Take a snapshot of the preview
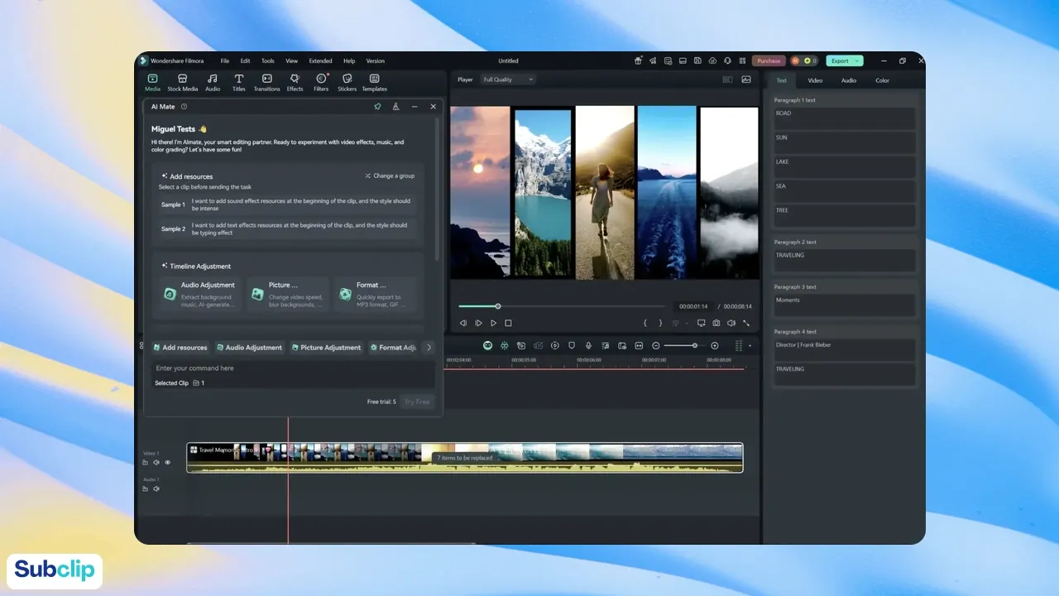Viewport: 1059px width, 596px height. [716, 323]
